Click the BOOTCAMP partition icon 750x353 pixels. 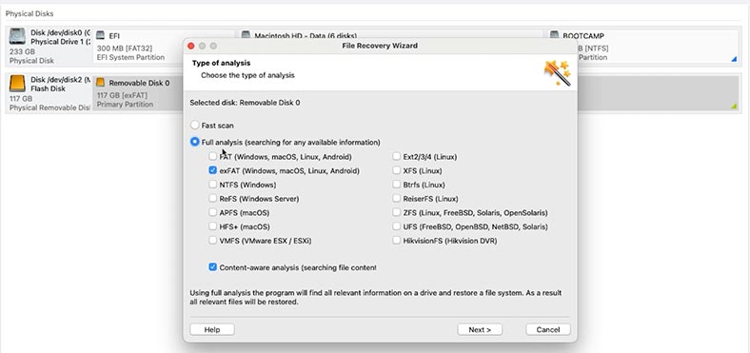[554, 35]
